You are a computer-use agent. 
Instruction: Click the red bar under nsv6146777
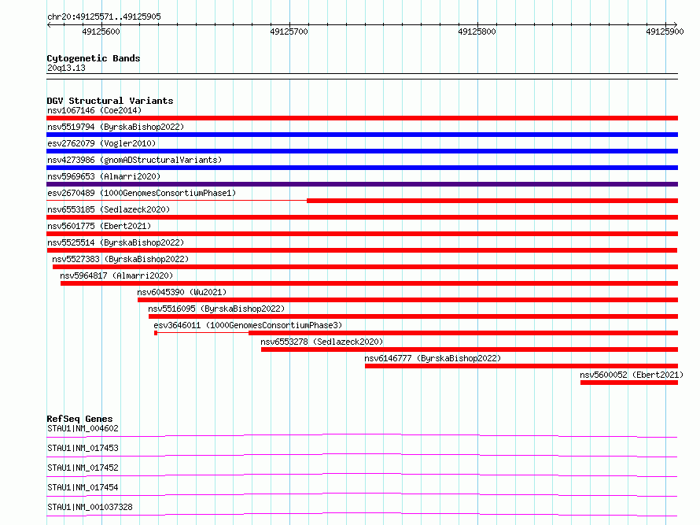pyautogui.click(x=521, y=366)
